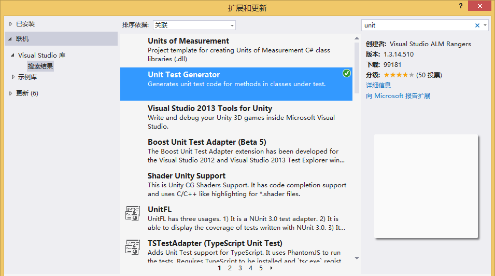Select the UnitFL extension title

point(160,210)
